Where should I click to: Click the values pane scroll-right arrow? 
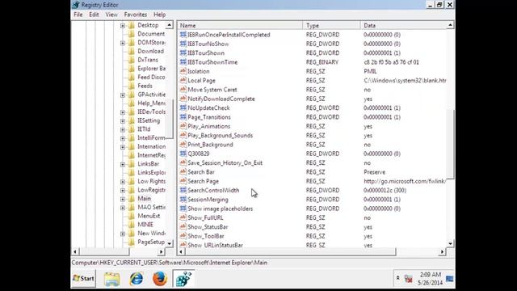[x=442, y=251]
